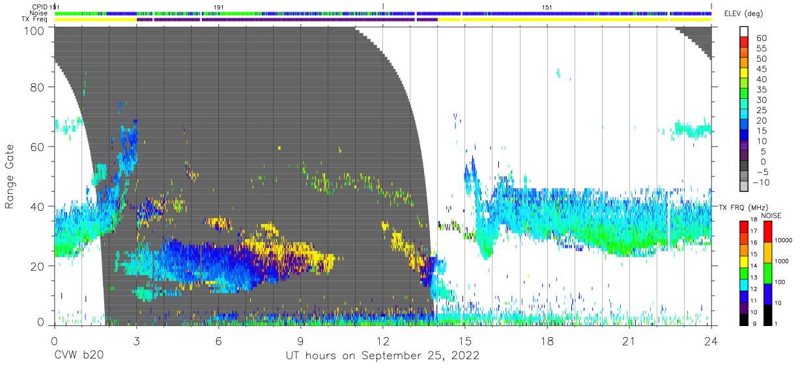This screenshot has width=800, height=369.
Task: Pick the red top NOISE legend segment
Action: [767, 232]
